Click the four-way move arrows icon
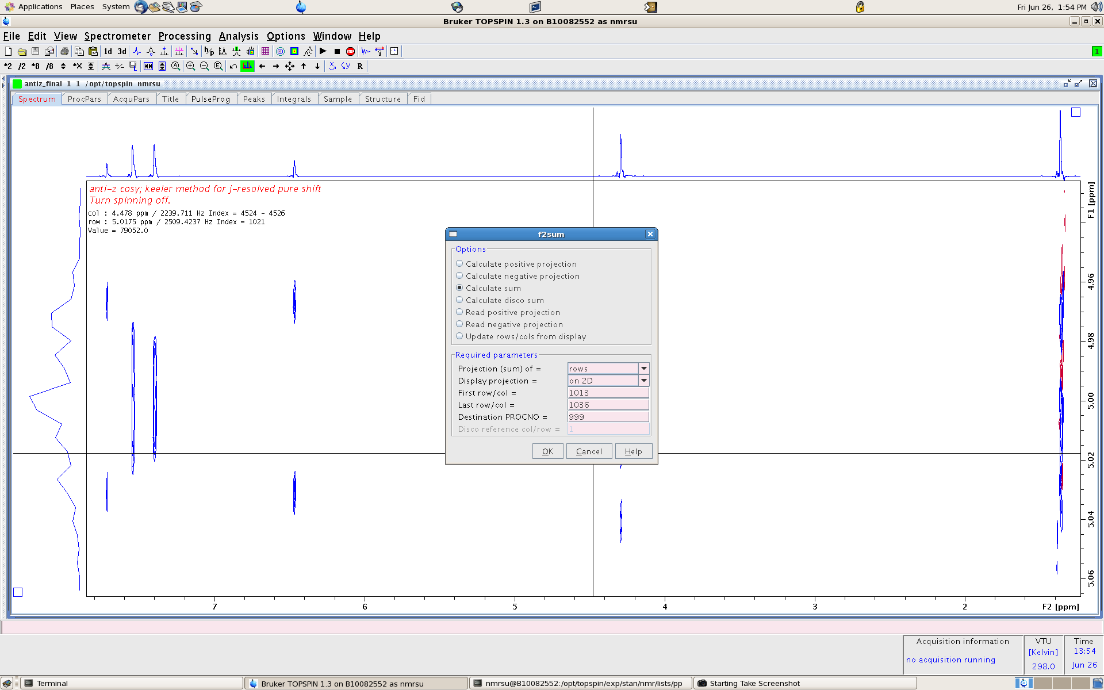Viewport: 1104px width, 690px height. [290, 66]
